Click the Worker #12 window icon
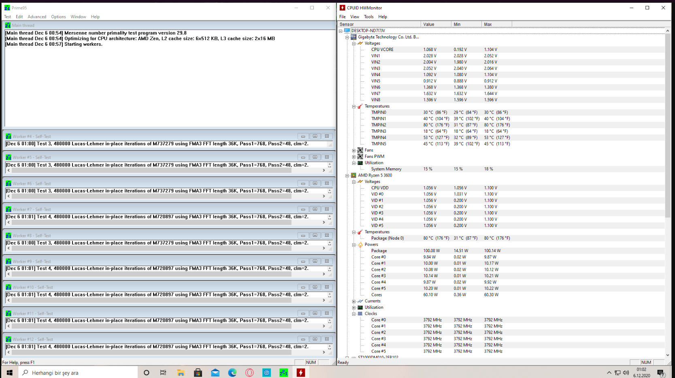Image resolution: width=675 pixels, height=378 pixels. pyautogui.click(x=8, y=339)
